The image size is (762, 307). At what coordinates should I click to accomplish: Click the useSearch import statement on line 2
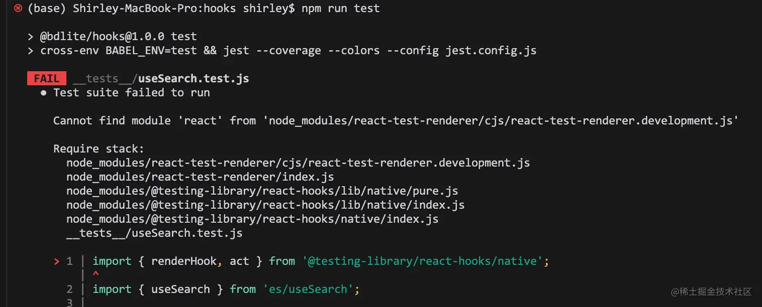226,289
